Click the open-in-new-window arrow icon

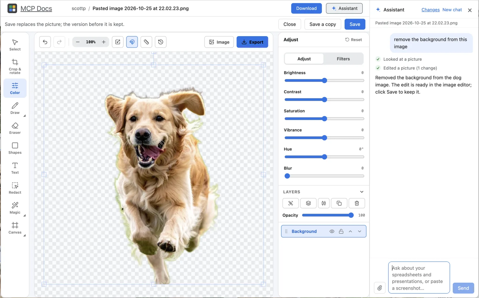[118, 42]
